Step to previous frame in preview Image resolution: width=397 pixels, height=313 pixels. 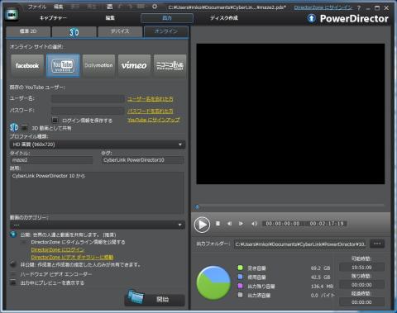pyautogui.click(x=229, y=224)
